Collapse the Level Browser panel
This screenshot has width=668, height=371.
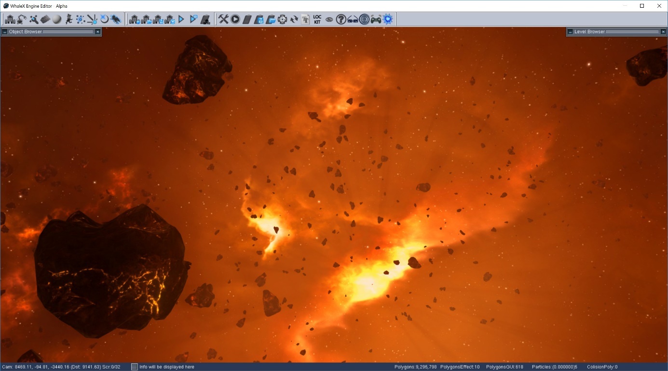click(570, 32)
